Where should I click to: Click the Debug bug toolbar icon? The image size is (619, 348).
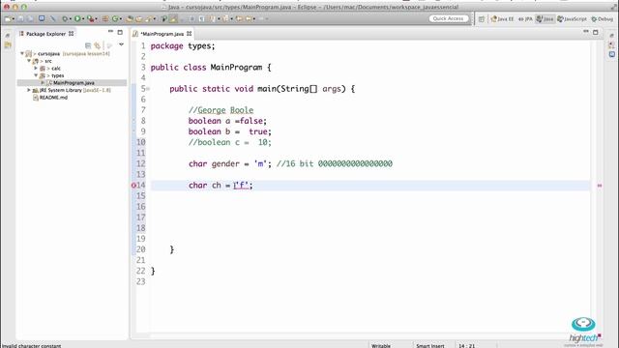pos(65,19)
